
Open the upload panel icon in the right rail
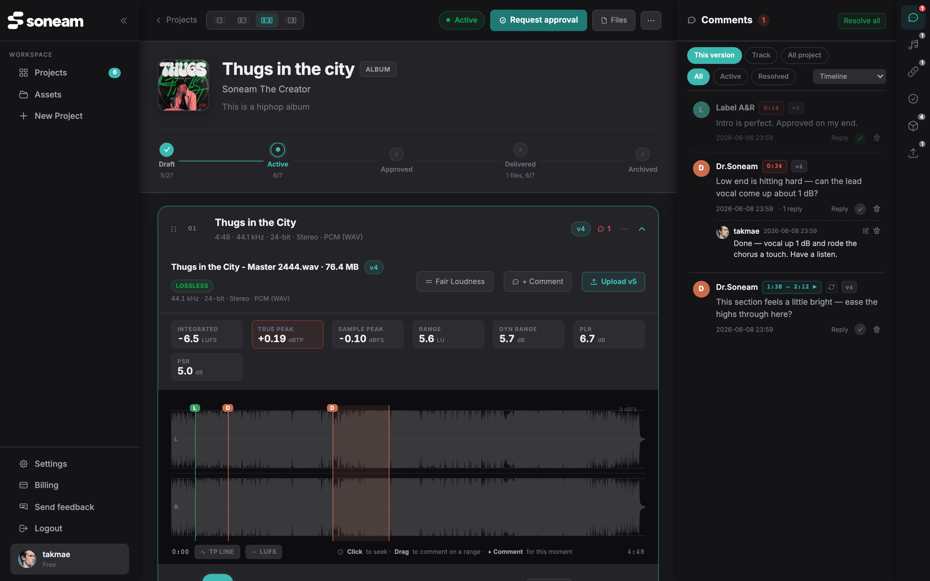[913, 153]
